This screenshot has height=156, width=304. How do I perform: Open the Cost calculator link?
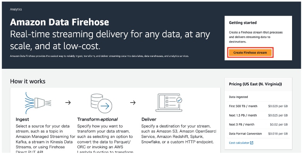point(239,143)
